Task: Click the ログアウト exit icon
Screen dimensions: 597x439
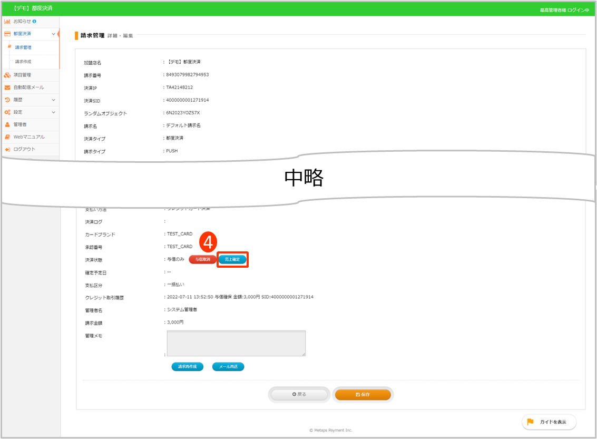Action: click(7, 150)
